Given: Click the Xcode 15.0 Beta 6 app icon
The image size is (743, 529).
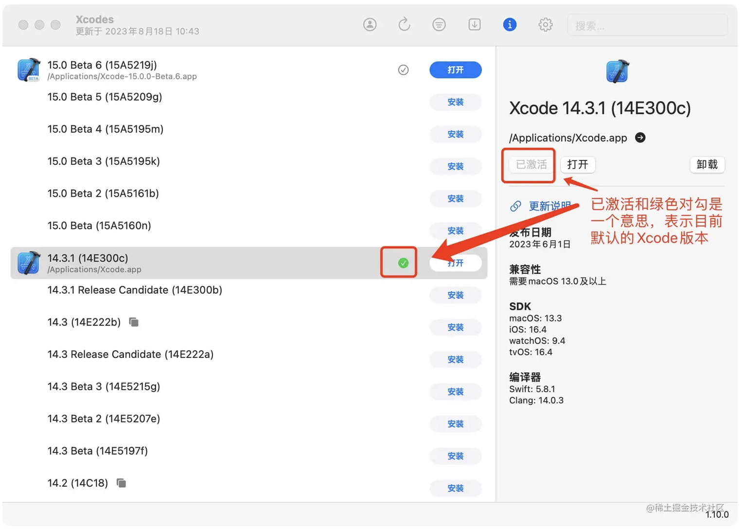Looking at the screenshot, I should [x=29, y=70].
